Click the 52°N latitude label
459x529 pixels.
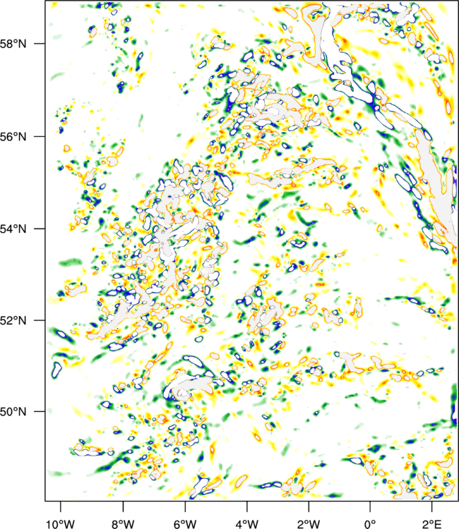13,320
